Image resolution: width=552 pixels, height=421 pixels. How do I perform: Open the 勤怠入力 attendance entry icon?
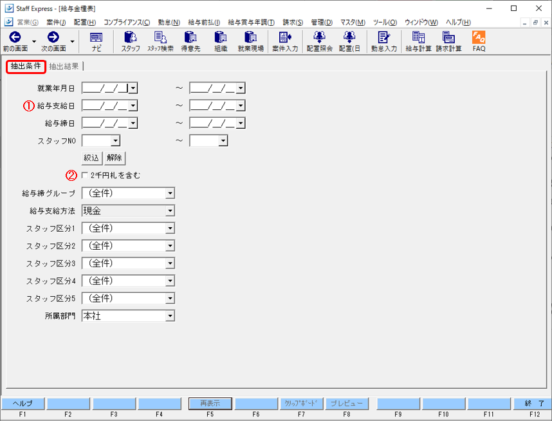[383, 37]
